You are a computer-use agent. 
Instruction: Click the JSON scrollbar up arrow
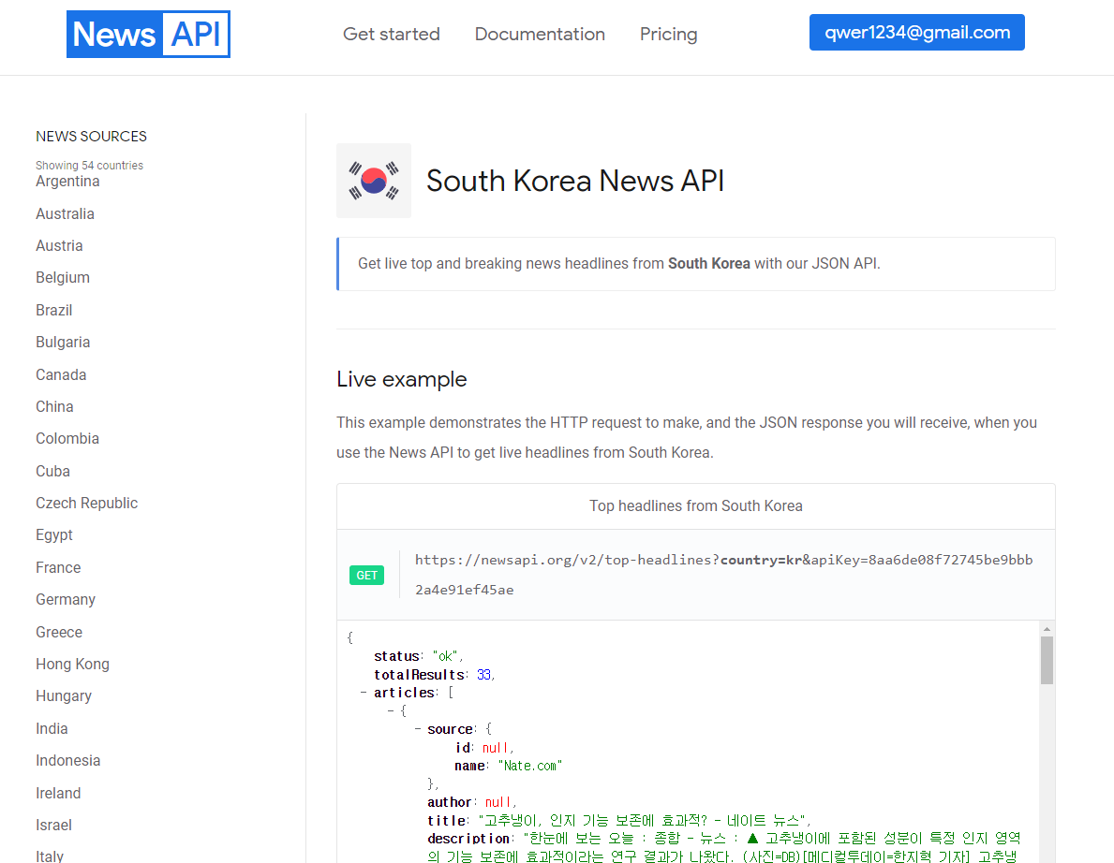point(1047,629)
